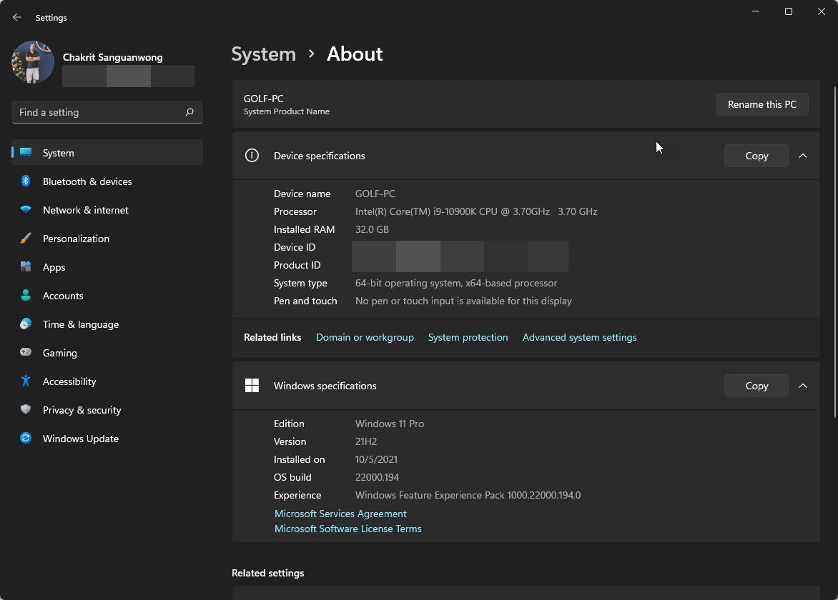The image size is (838, 600).
Task: Open Time & language settings
Action: coord(107,324)
